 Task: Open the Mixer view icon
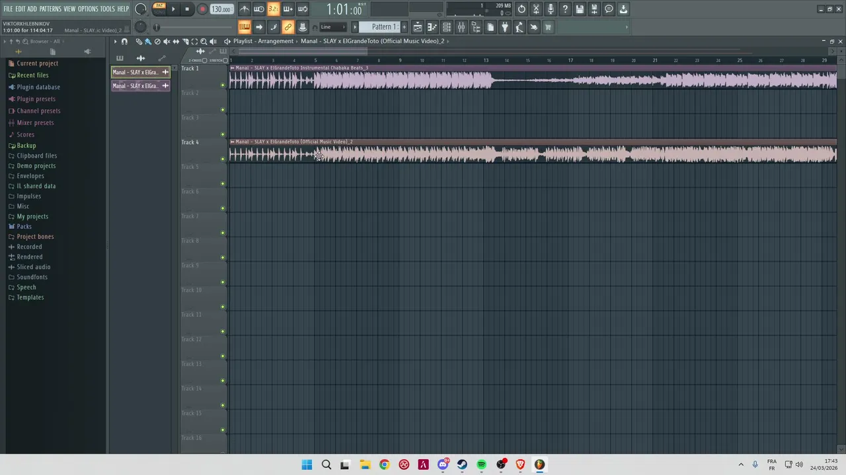[x=461, y=27]
